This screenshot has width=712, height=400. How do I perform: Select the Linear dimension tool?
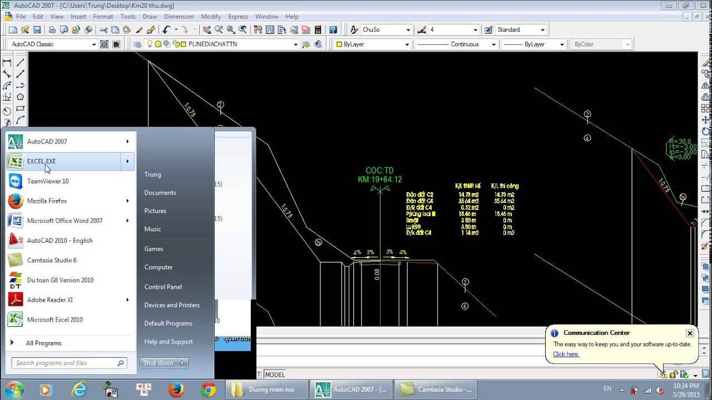(7, 62)
